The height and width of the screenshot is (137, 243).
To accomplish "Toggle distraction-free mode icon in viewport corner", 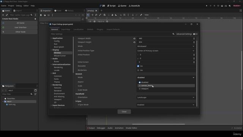I will [240, 11].
